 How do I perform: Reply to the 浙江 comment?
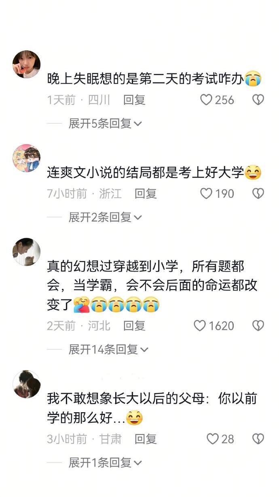[x=146, y=194]
